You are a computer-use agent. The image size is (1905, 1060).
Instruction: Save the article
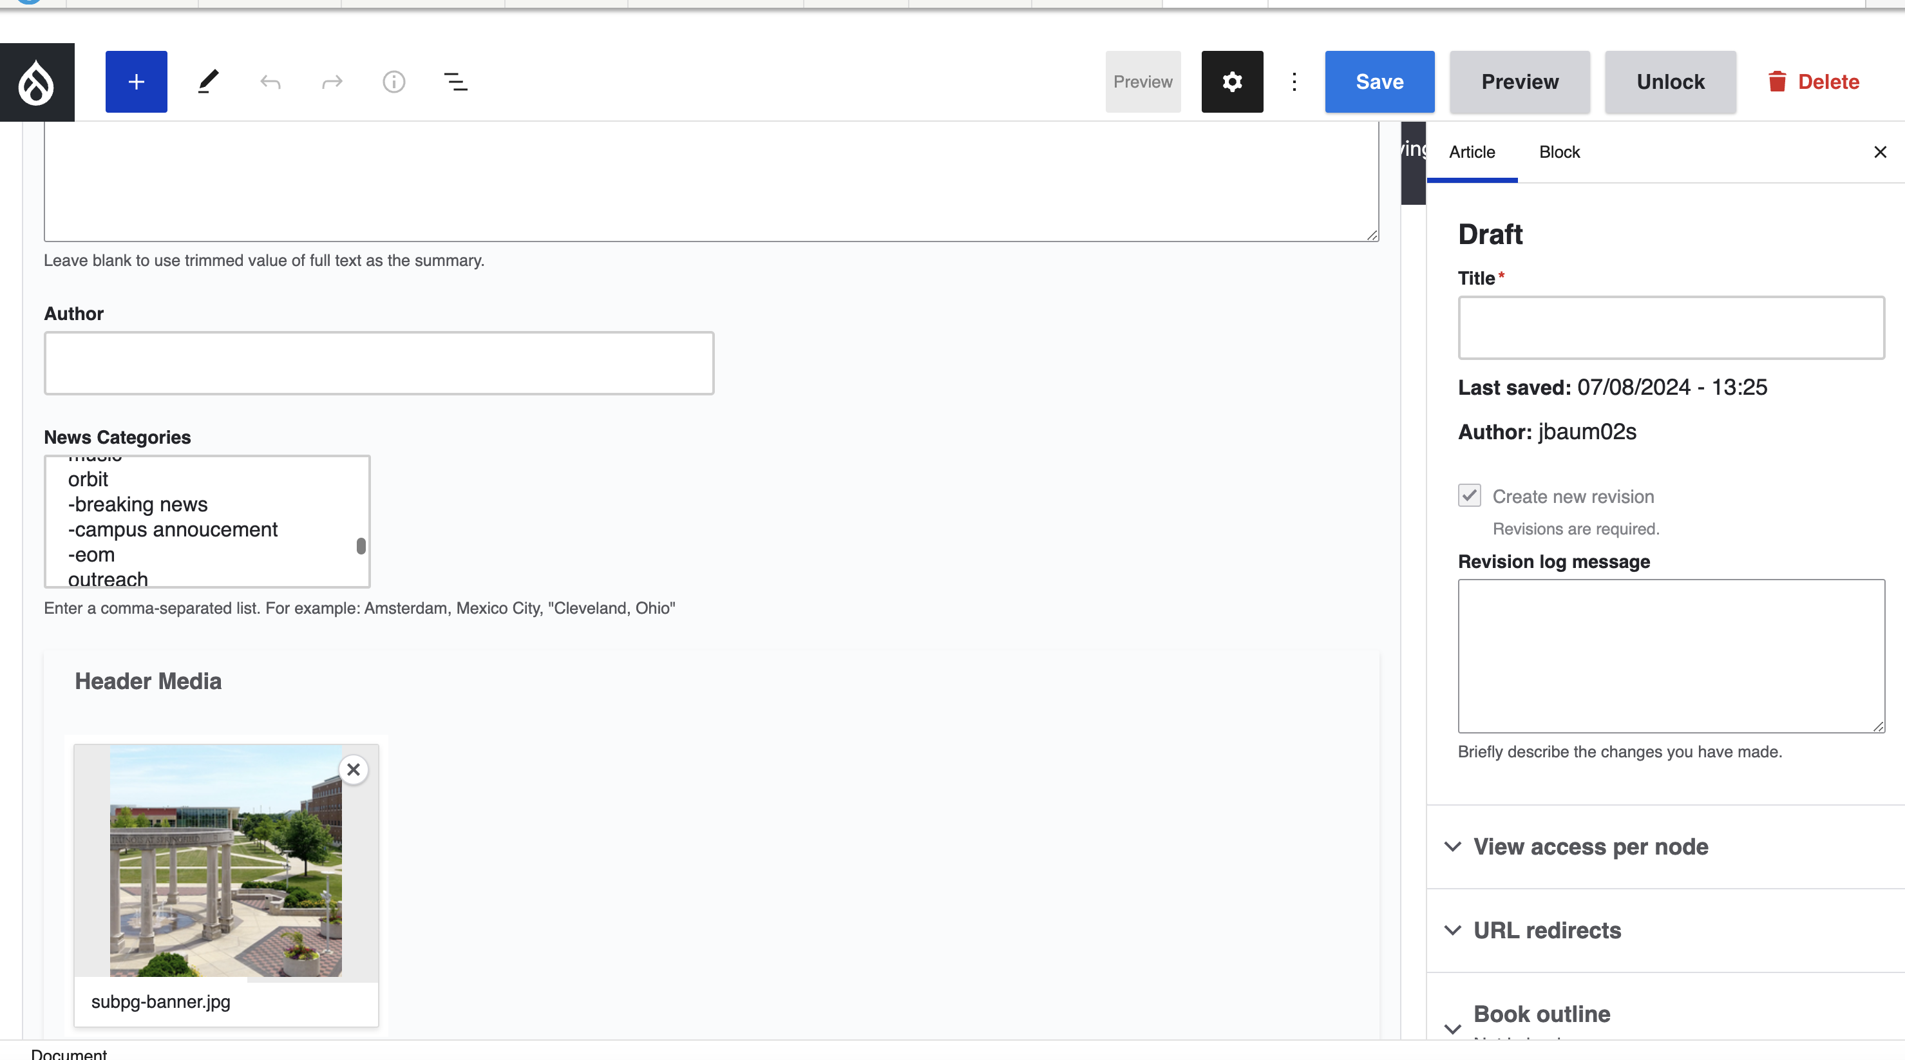coord(1379,82)
